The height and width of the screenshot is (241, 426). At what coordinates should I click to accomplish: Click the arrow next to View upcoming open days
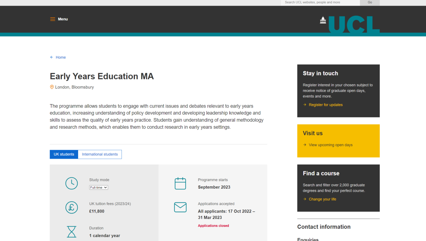pyautogui.click(x=305, y=145)
